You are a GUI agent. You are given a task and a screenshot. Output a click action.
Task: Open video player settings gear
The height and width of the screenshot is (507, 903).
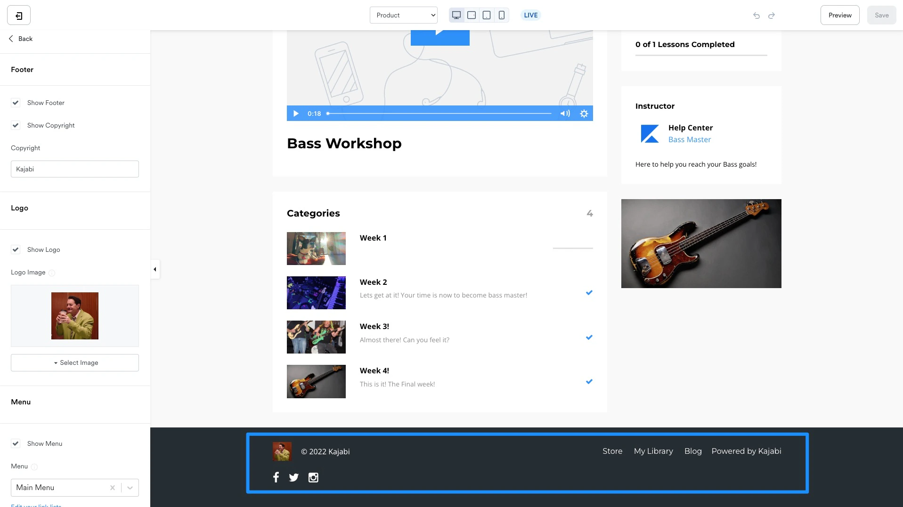click(584, 113)
